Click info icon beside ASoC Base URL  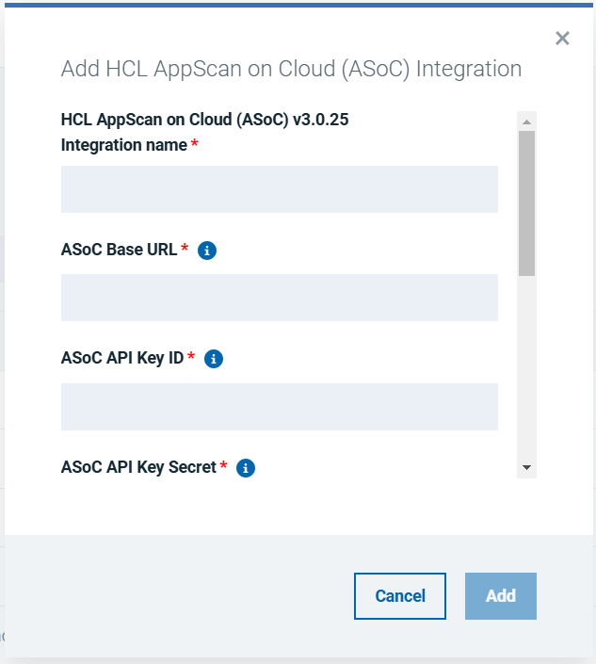(208, 251)
